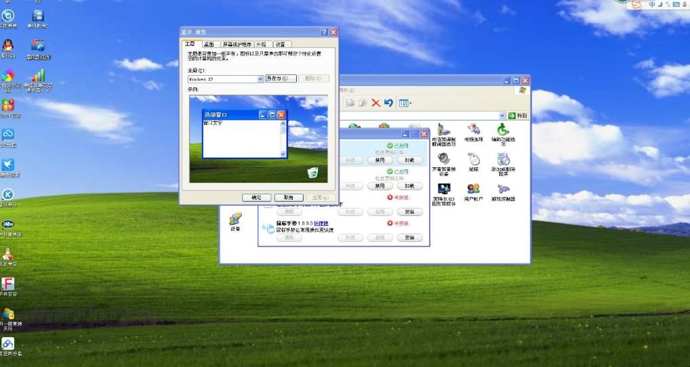Viewport: 690px width, 367px height.
Task: Open 添加或删除程序 icon
Action: 503,165
